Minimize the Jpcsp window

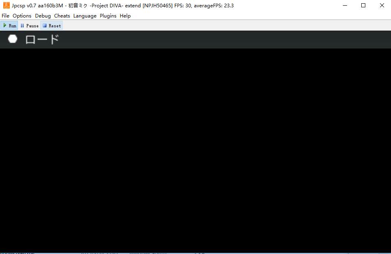[345, 5]
